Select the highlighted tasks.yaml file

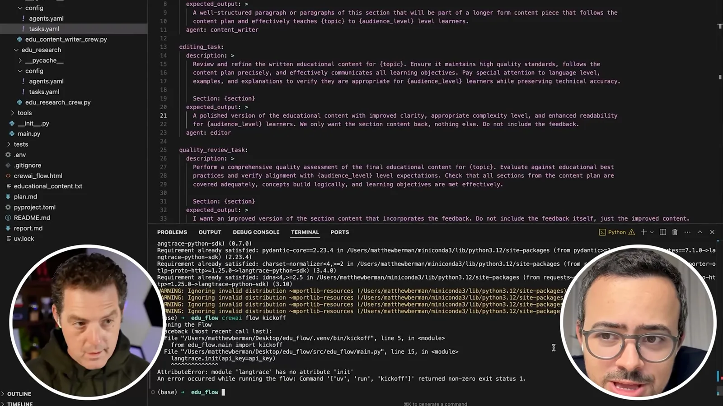pyautogui.click(x=74, y=29)
